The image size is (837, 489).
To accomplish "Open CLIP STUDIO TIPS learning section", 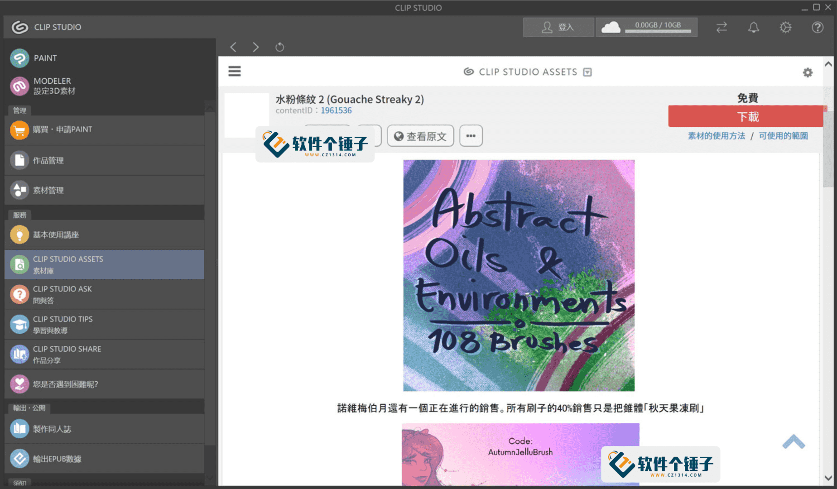I will (63, 324).
